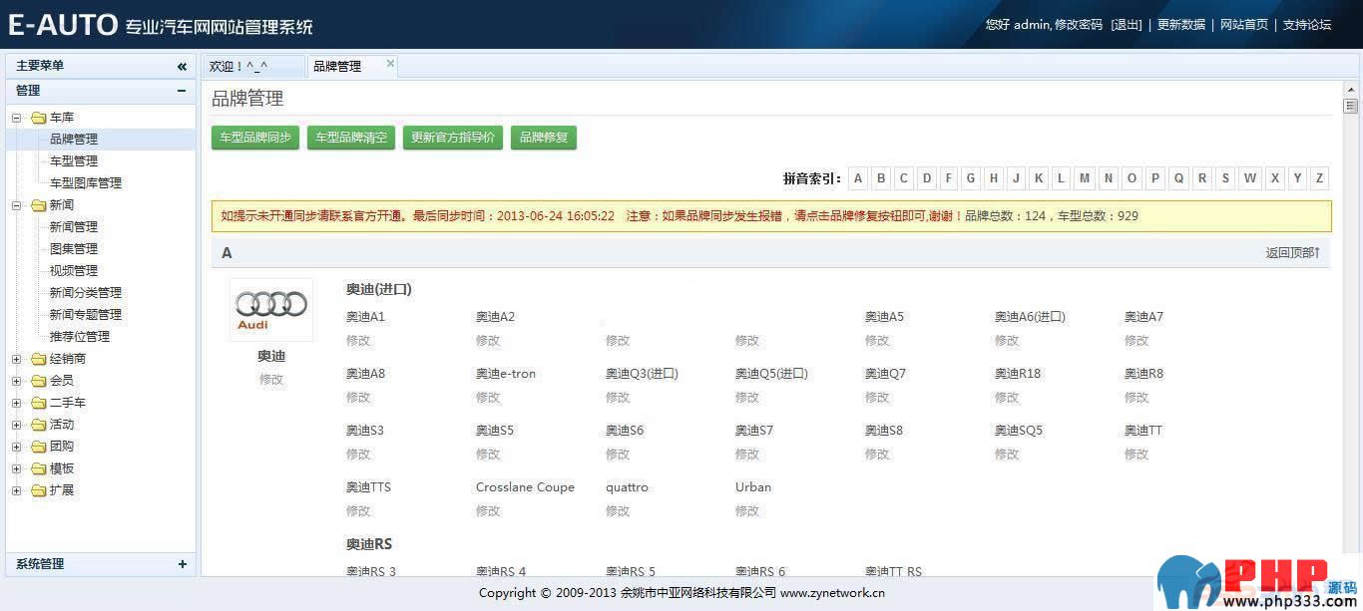The height and width of the screenshot is (611, 1363).
Task: Expand the 扩展 tree node
Action: (x=17, y=490)
